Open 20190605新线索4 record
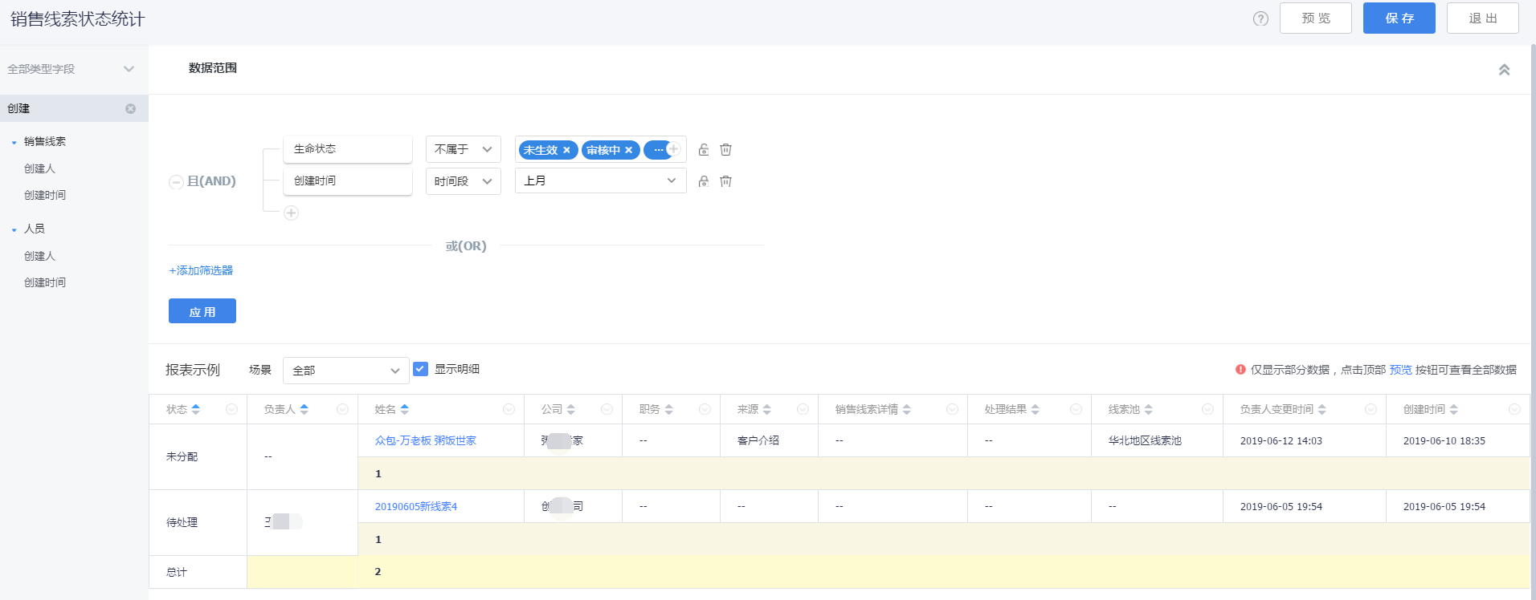 416,506
